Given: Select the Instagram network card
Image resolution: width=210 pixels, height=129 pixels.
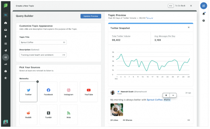Looking at the screenshot, I should coord(69,92).
